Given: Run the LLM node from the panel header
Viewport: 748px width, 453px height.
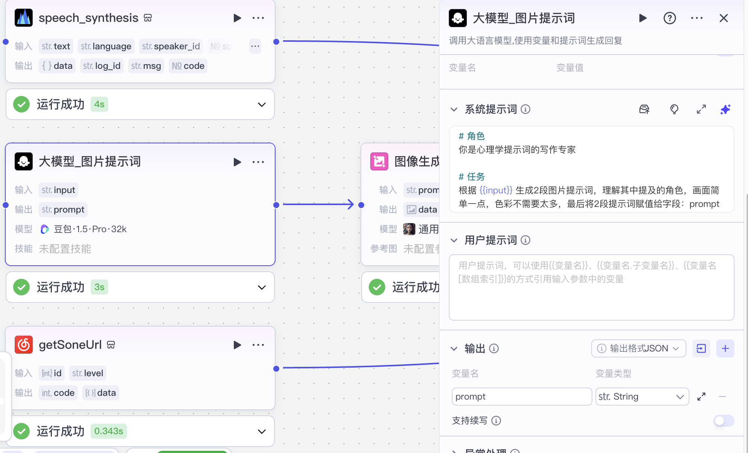Looking at the screenshot, I should 643,18.
